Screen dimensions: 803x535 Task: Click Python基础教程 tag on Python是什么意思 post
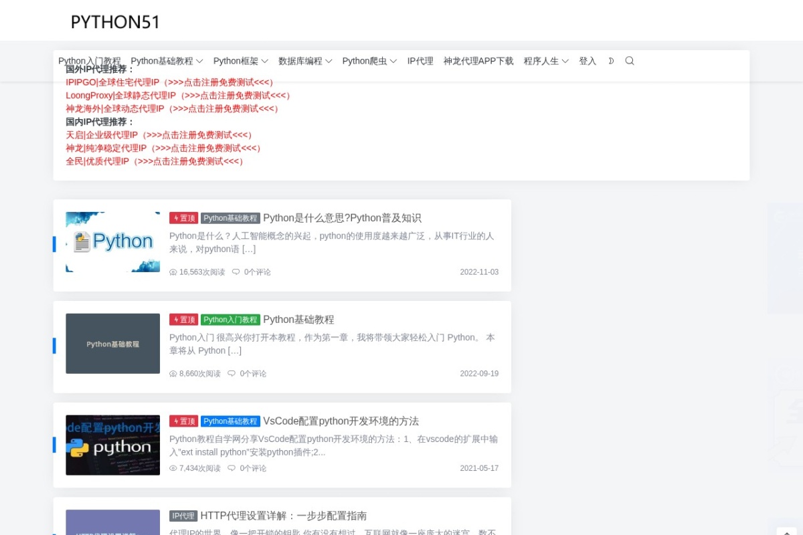pos(230,218)
